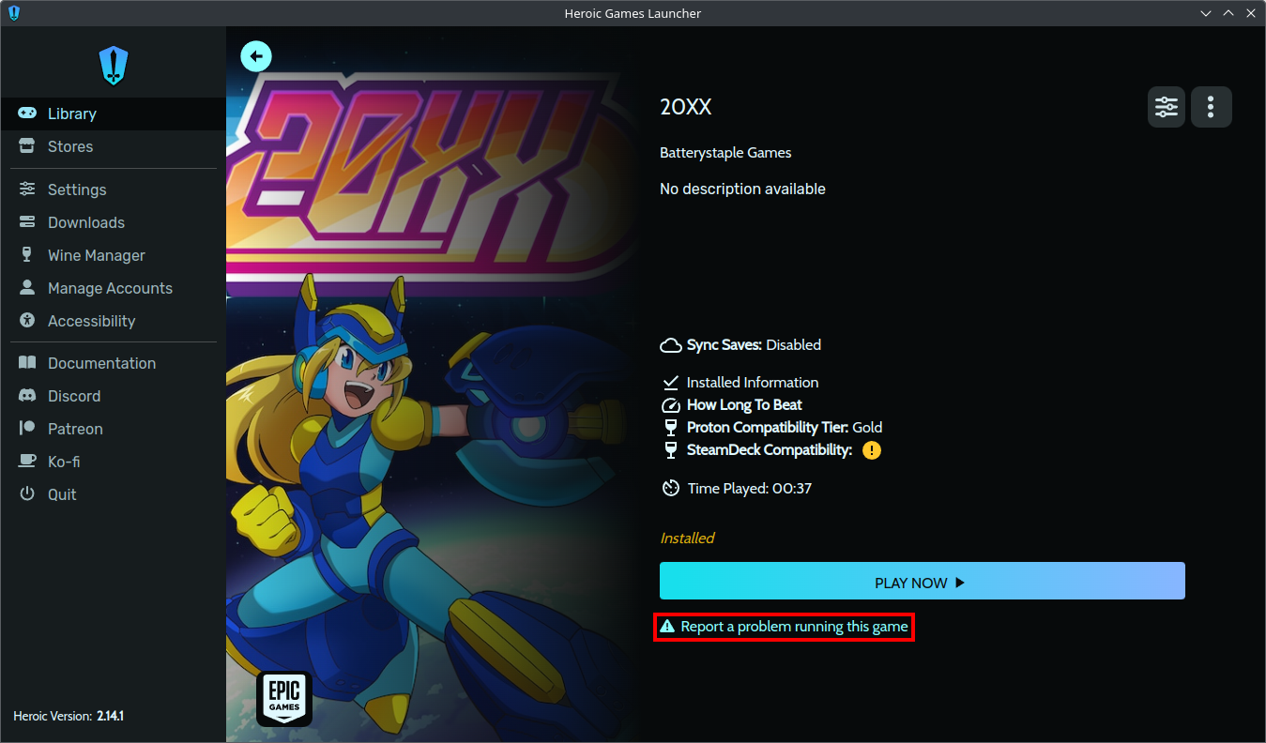Go back using the round arrow button
The image size is (1266, 743).
pyautogui.click(x=256, y=56)
